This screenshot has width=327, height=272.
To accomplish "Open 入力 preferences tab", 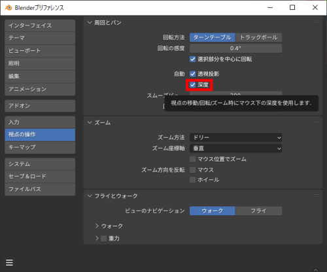I will pyautogui.click(x=40, y=122).
